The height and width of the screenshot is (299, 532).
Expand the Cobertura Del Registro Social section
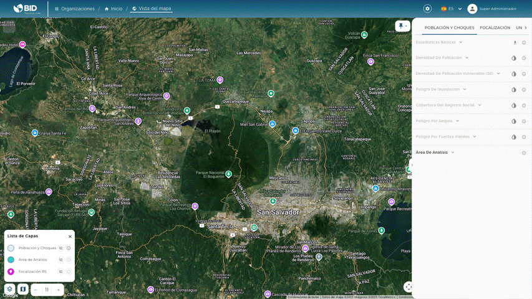coord(481,105)
